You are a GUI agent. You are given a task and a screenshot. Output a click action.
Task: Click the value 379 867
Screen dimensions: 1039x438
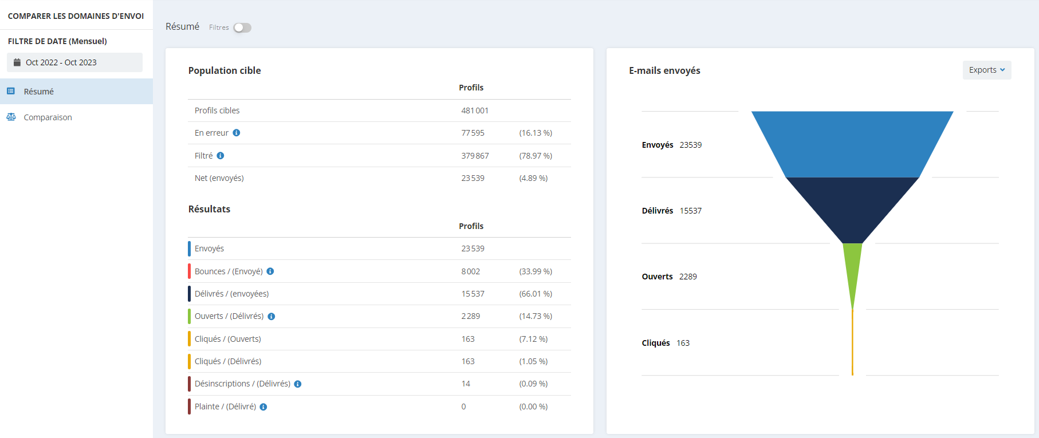point(475,156)
